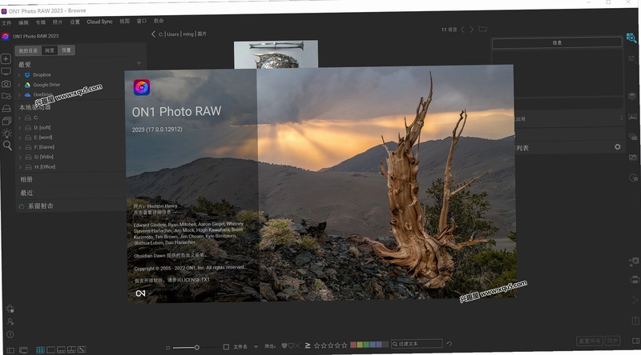Toggle the left panel visibility icon
The height and width of the screenshot is (355, 641).
point(10,350)
